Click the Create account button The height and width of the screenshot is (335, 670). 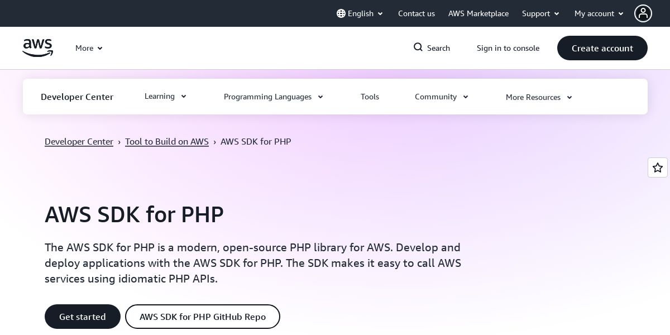click(602, 48)
